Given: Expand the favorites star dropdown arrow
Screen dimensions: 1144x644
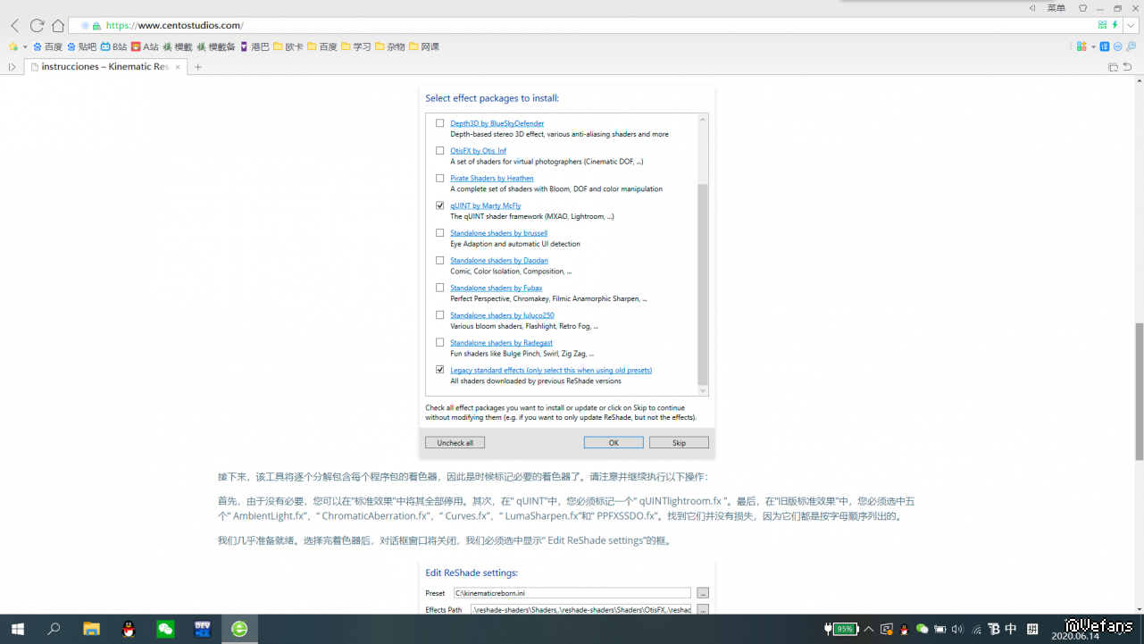Looking at the screenshot, I should 25,46.
